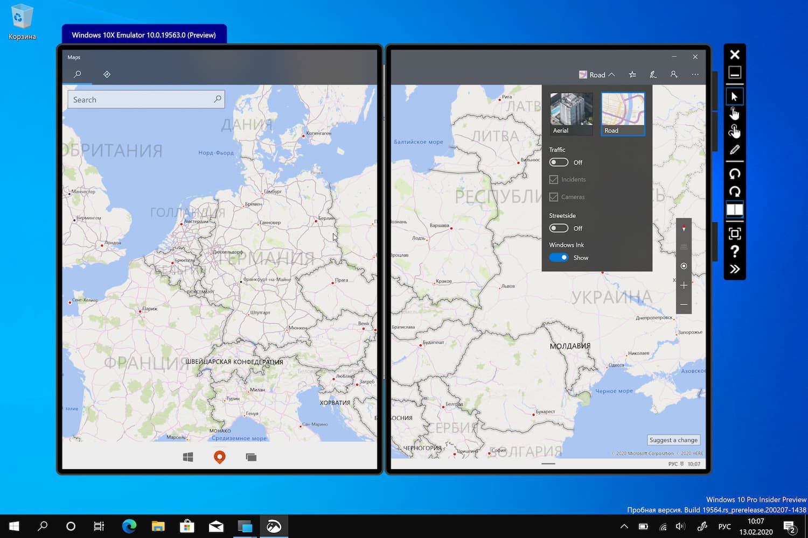This screenshot has height=538, width=808.
Task: Open Microsoft Store from the taskbar
Action: point(187,526)
